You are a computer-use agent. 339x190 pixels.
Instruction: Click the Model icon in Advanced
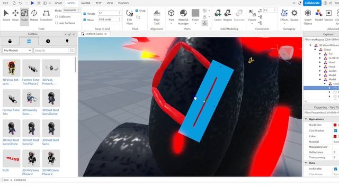click(x=319, y=15)
